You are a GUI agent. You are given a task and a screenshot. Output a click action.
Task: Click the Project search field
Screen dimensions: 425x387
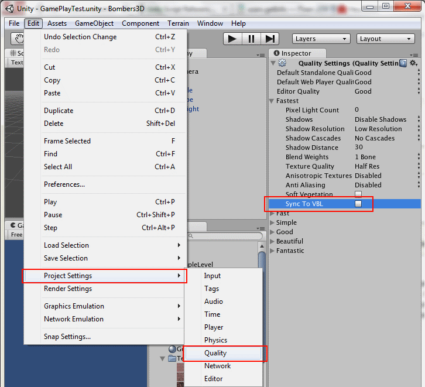[225, 236]
